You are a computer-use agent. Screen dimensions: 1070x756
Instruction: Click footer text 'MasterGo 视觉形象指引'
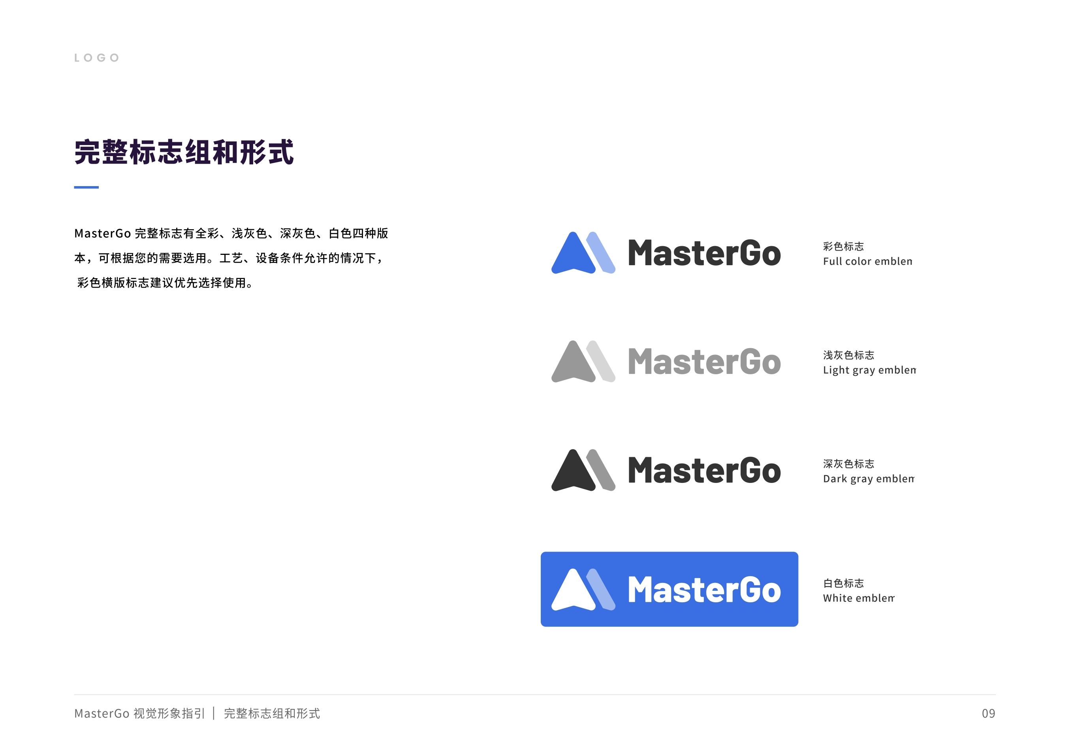139,713
